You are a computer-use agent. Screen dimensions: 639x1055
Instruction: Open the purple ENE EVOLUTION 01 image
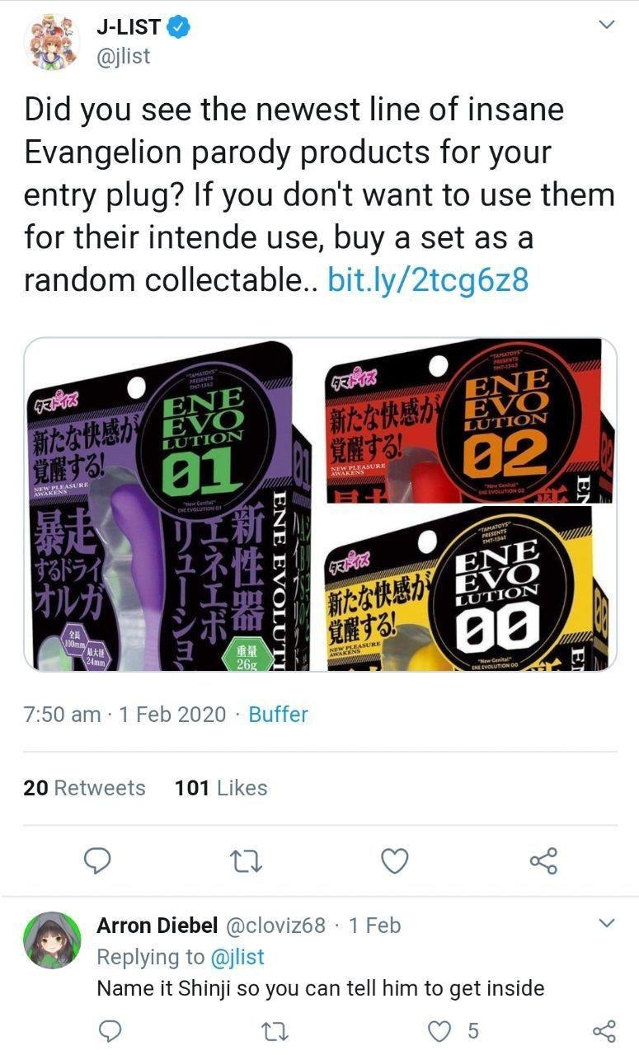168,504
